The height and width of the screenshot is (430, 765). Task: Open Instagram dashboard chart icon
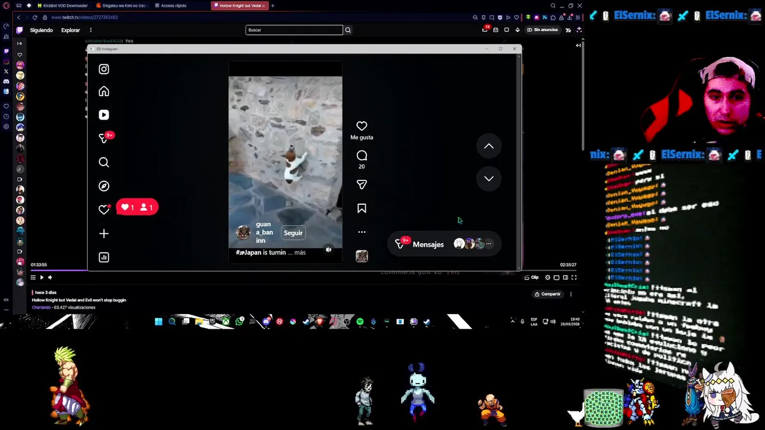[x=104, y=257]
